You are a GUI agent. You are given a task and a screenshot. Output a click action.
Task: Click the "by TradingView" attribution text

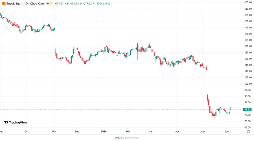pos(130,138)
